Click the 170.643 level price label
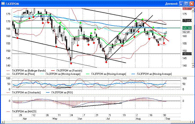Viewport: 195px width, 124px height. tap(187, 20)
